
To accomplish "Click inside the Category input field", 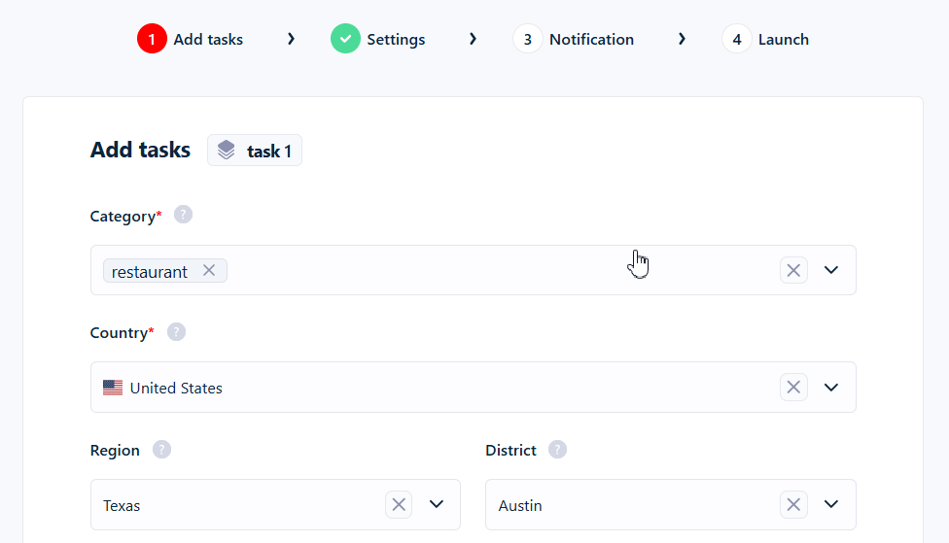I will pyautogui.click(x=474, y=270).
